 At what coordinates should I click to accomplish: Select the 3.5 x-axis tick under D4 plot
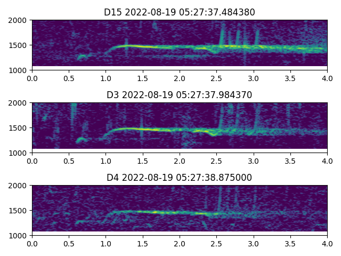(x=290, y=243)
